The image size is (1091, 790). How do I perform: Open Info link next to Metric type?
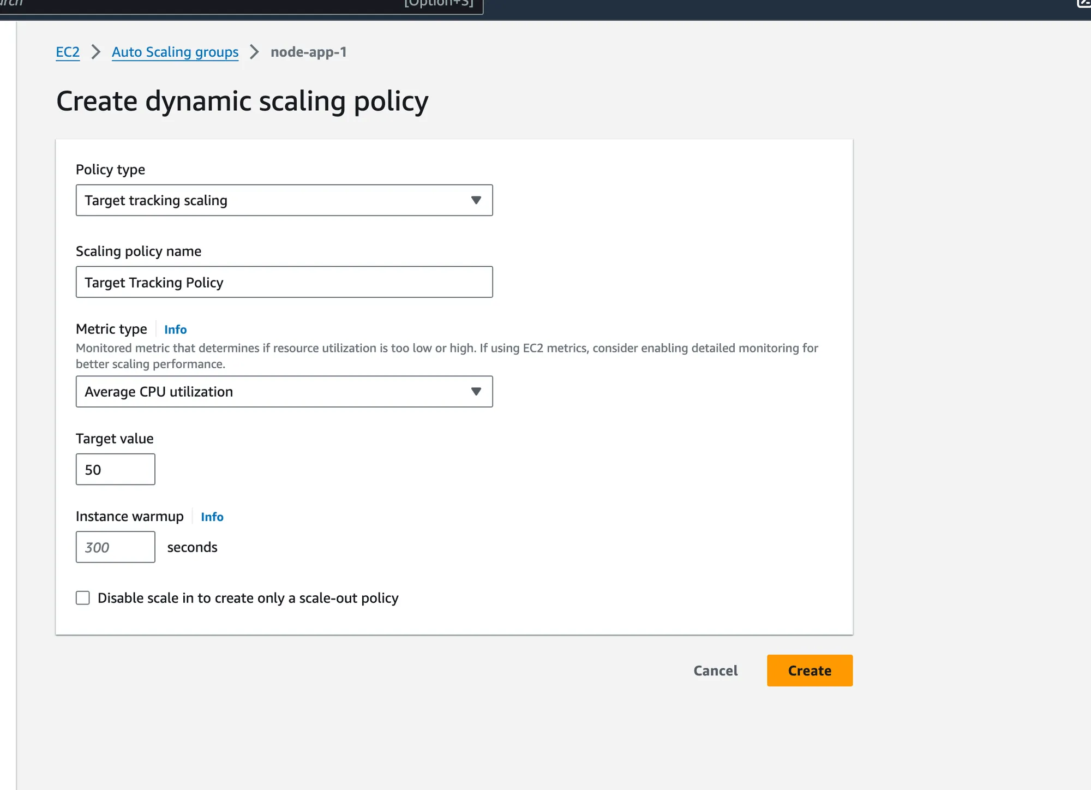pos(175,330)
